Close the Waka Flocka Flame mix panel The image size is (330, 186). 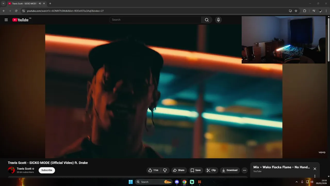click(315, 169)
